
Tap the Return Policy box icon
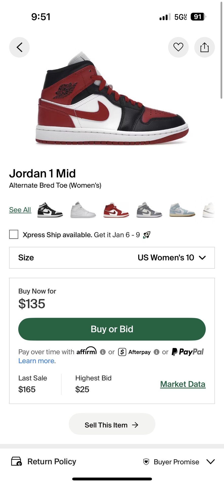[16, 461]
